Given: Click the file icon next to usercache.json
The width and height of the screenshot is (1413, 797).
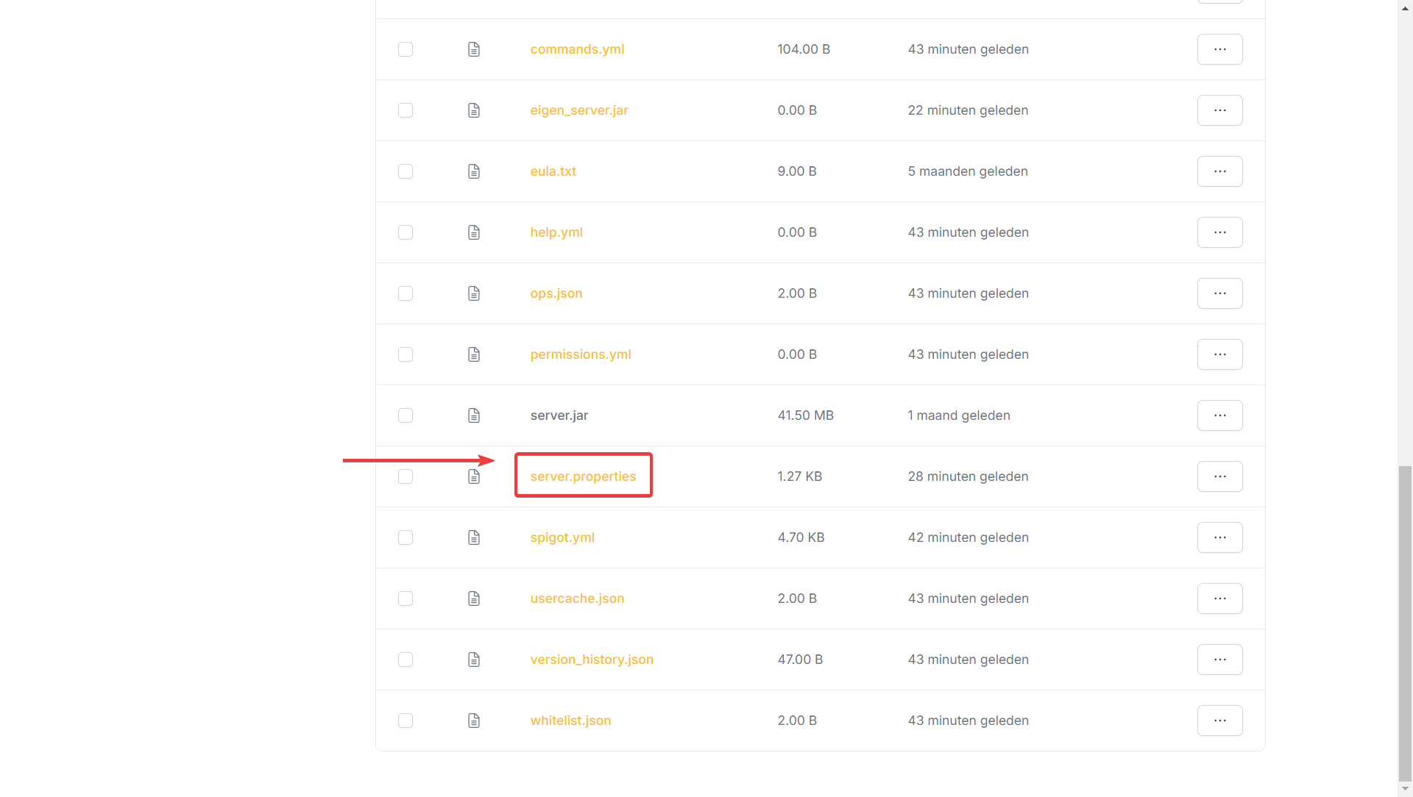Looking at the screenshot, I should 474,598.
